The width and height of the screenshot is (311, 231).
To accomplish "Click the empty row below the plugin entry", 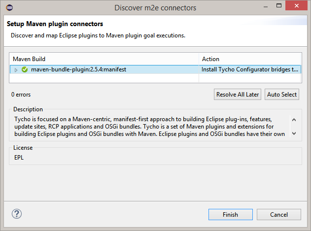I will [156, 78].
